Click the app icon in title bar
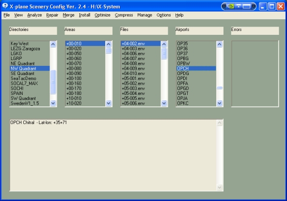Image resolution: width=287 pixels, height=201 pixels. [x=5, y=6]
